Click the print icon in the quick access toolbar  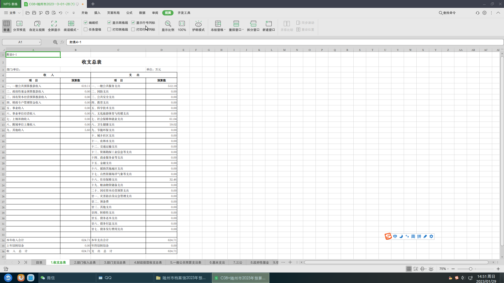(x=47, y=13)
